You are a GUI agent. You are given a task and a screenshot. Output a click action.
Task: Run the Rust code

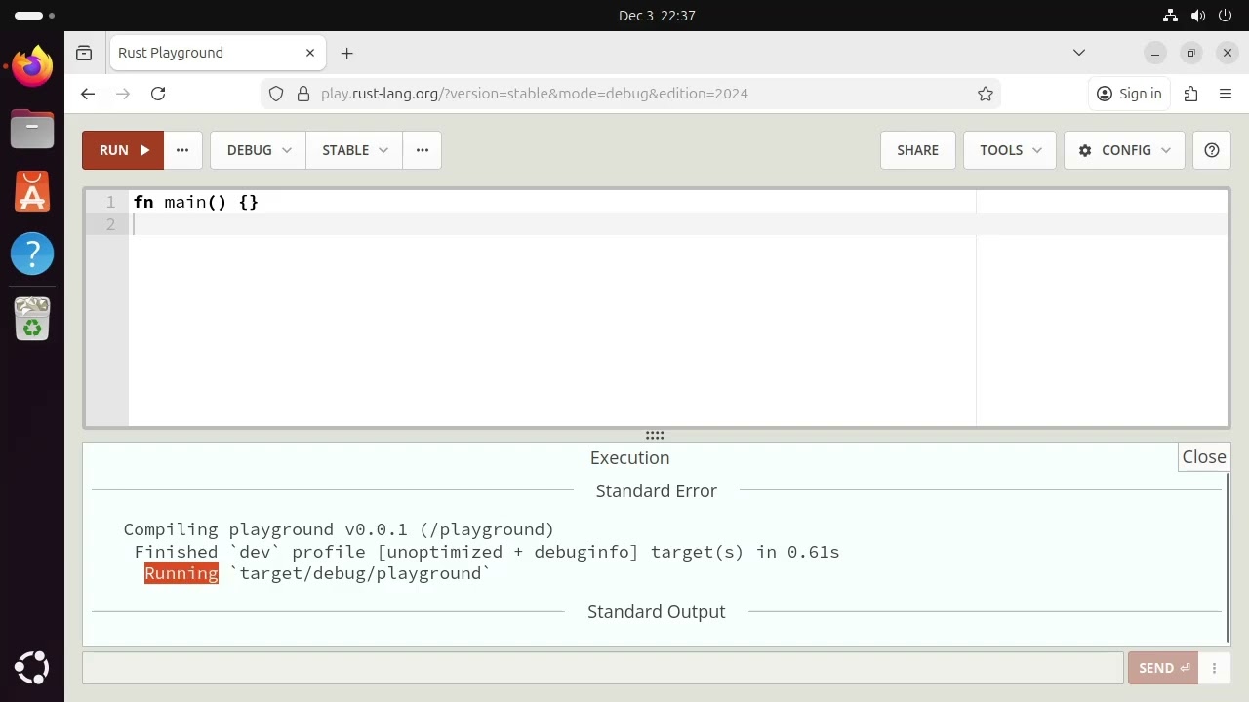123,150
